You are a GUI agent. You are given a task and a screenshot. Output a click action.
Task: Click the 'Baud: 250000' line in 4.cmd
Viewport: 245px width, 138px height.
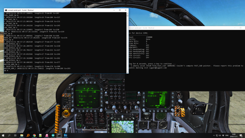click(141, 37)
